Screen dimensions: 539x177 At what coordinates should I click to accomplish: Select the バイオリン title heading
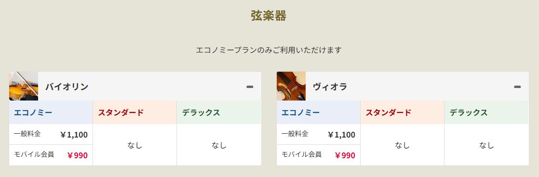[x=67, y=87]
